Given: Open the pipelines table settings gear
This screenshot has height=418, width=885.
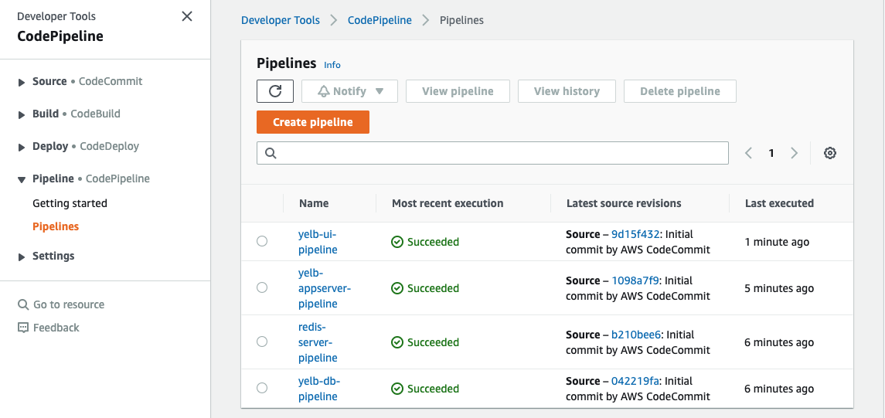Looking at the screenshot, I should [829, 153].
